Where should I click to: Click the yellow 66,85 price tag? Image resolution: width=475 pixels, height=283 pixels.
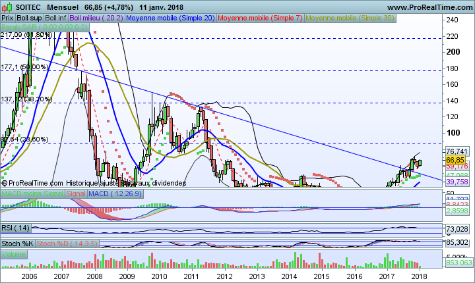click(455, 160)
